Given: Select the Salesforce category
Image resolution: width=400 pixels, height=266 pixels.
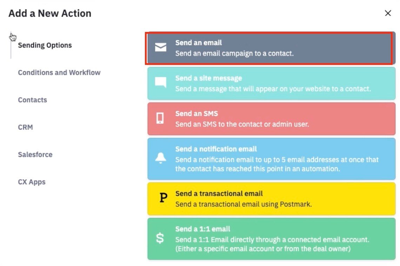Looking at the screenshot, I should pos(35,154).
